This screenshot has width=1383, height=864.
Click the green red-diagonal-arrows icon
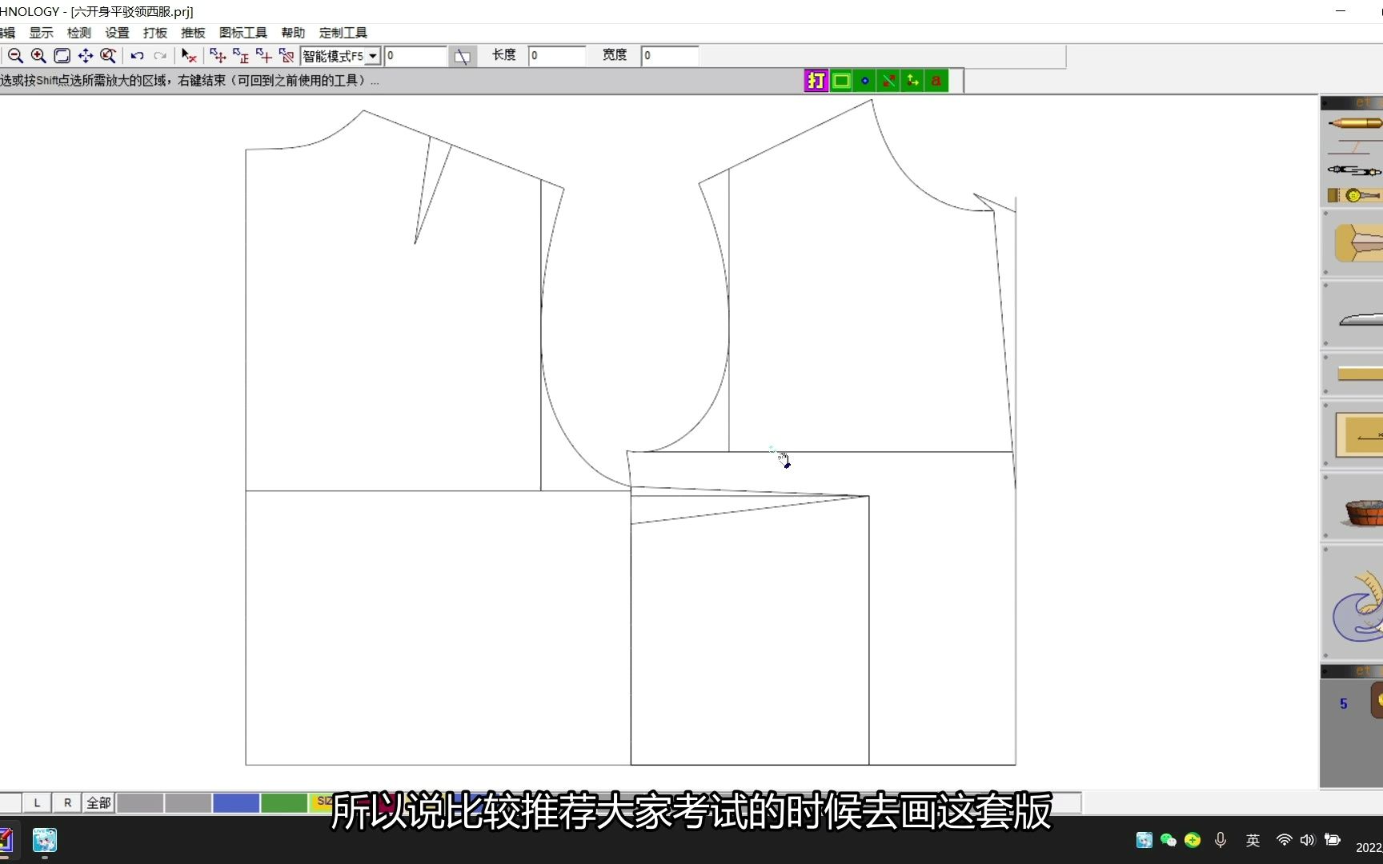(888, 81)
